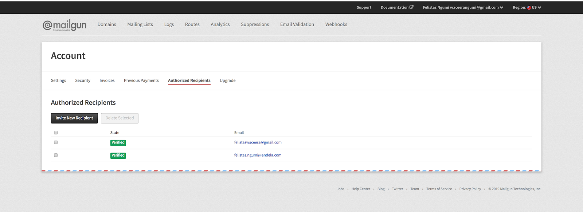
Task: Open the Upgrade tab
Action: click(228, 81)
